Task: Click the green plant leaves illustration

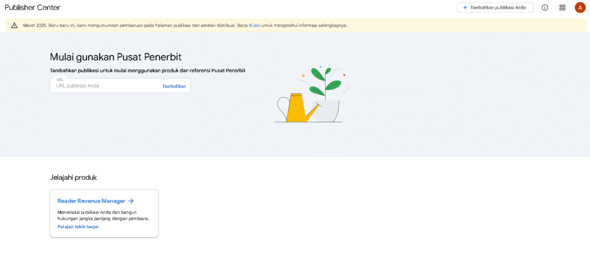Action: pyautogui.click(x=324, y=80)
